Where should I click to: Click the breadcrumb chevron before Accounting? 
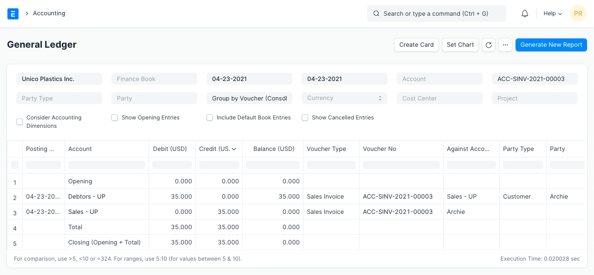point(26,13)
